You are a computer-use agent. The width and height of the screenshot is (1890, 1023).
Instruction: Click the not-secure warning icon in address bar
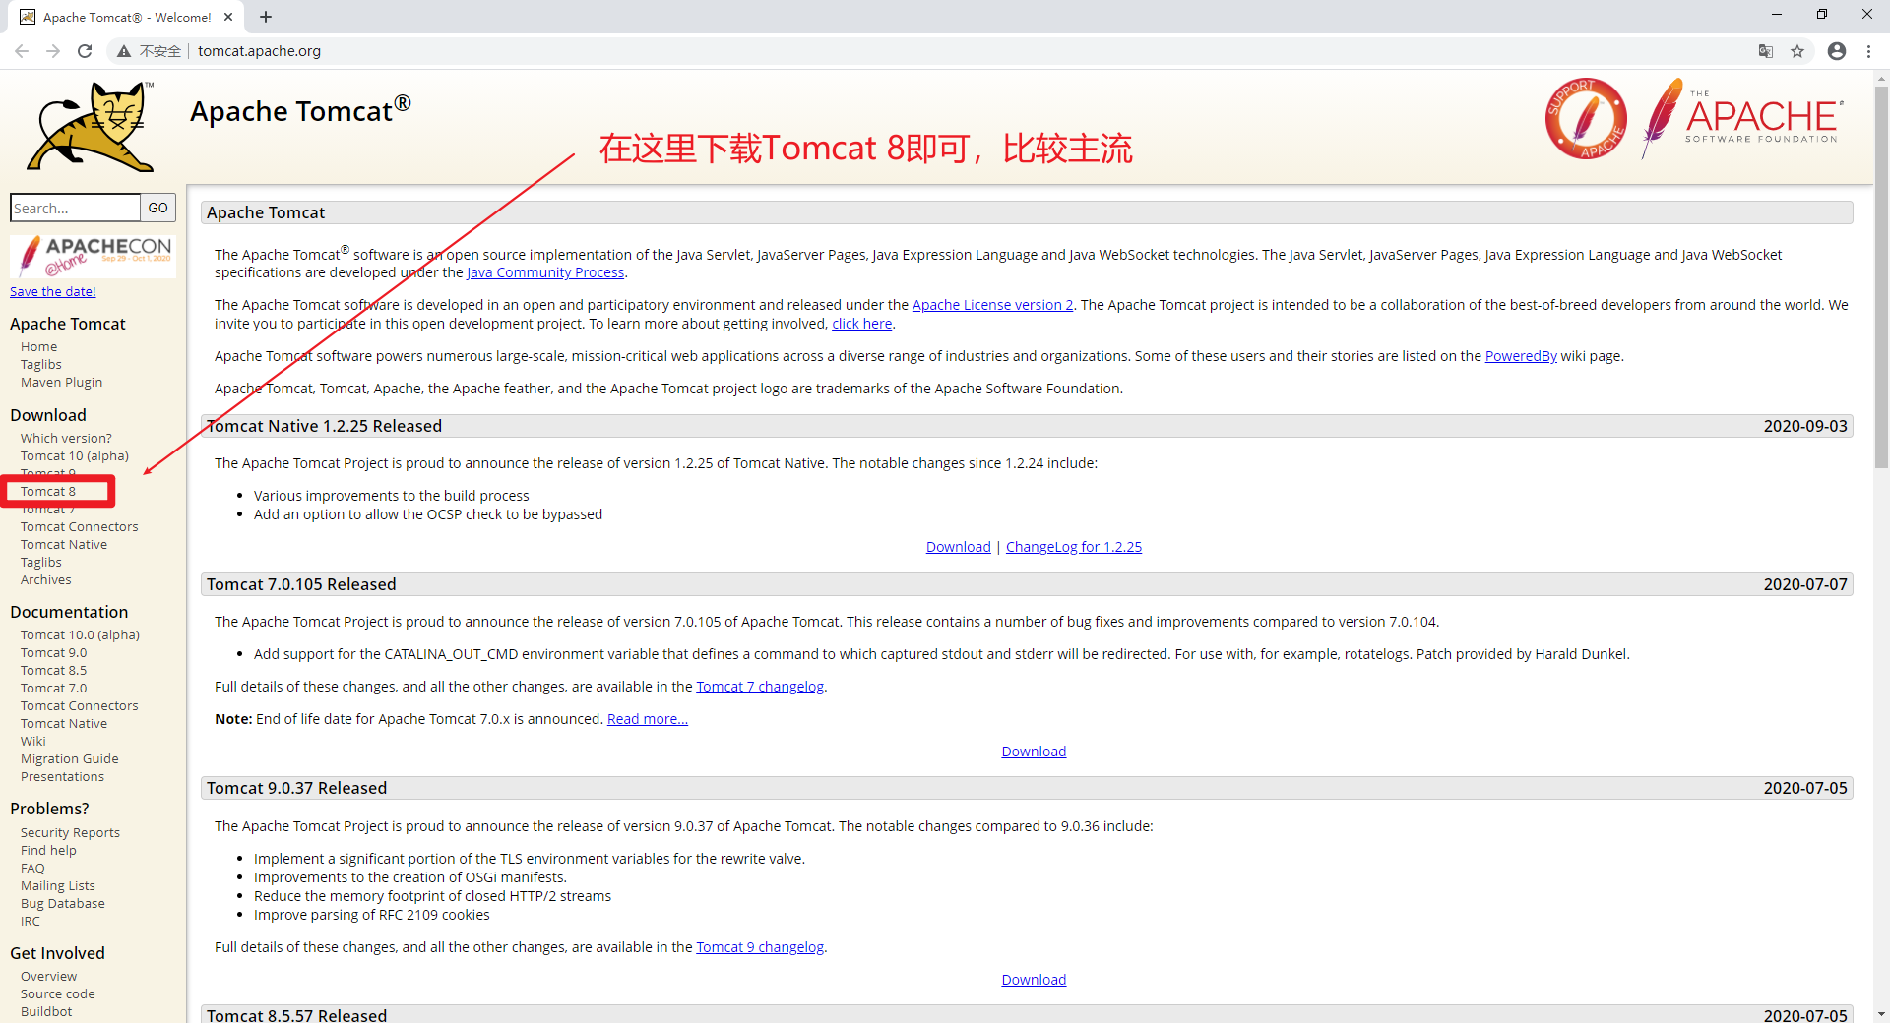[x=124, y=51]
